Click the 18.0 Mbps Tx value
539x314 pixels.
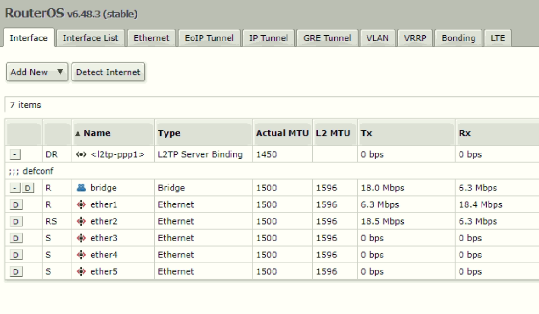382,188
